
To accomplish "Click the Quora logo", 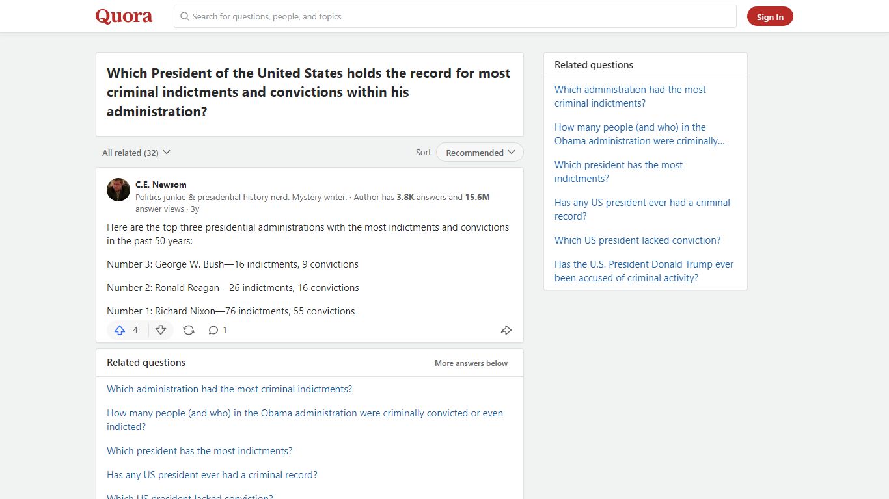I will point(124,16).
